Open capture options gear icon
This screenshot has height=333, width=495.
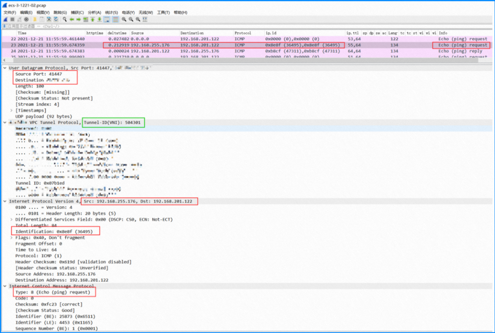coord(26,20)
